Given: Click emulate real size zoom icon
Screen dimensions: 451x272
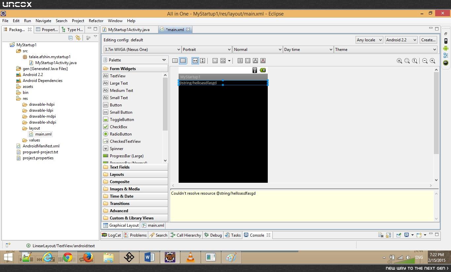Looking at the screenshot, I should click(x=399, y=61).
